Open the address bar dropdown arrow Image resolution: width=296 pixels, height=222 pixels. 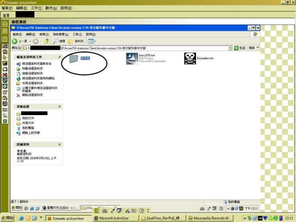(x=230, y=48)
